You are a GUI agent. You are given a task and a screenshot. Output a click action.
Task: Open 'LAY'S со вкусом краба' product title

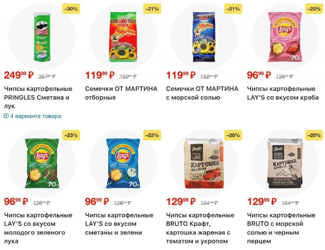[283, 93]
